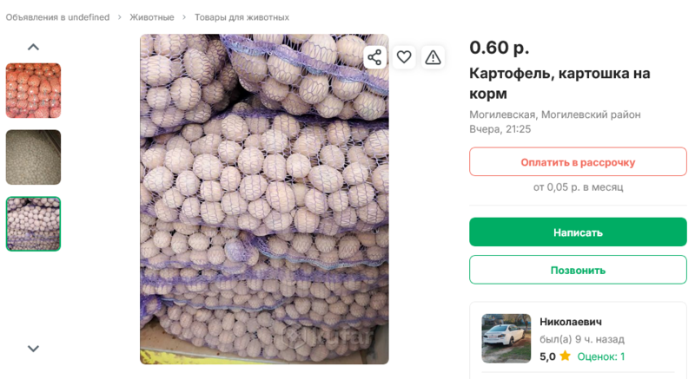Open the Оценок: 1 reviews link

tap(601, 356)
